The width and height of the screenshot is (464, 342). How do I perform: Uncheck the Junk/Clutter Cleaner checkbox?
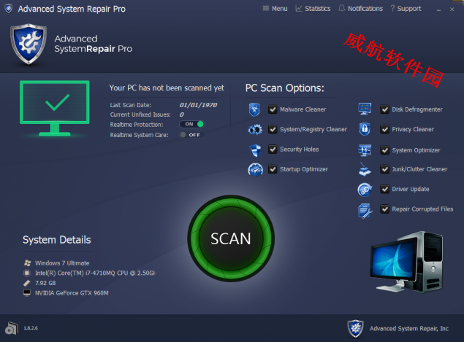click(x=384, y=169)
